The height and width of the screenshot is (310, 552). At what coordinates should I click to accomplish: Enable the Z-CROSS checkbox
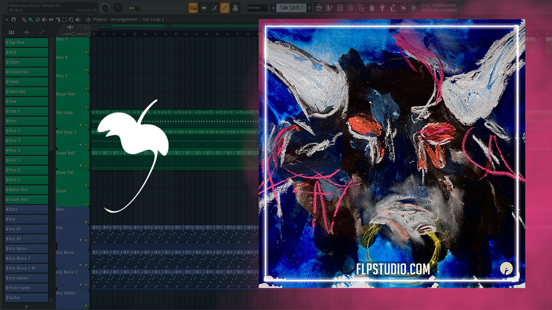(73, 34)
